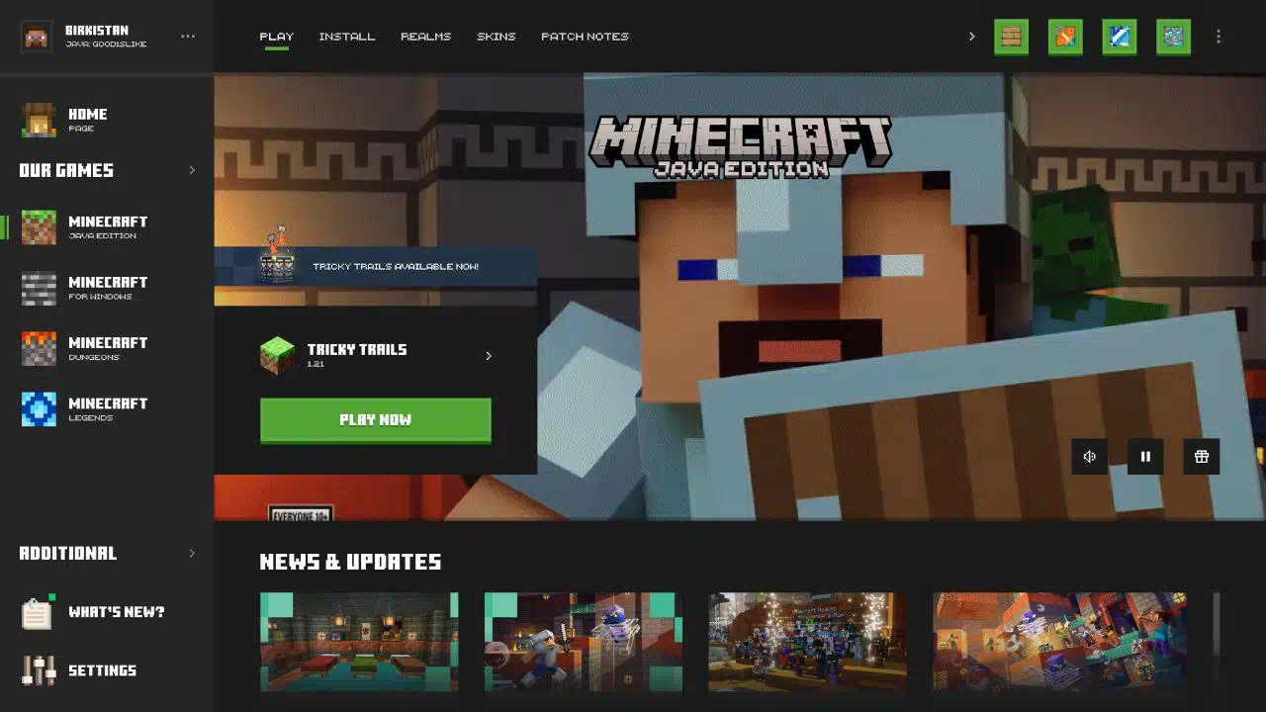Open the diamond ore quick-launch icon

pyautogui.click(x=1173, y=38)
